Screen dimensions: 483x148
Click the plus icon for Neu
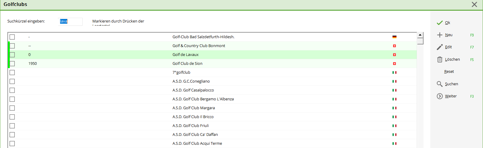440,35
